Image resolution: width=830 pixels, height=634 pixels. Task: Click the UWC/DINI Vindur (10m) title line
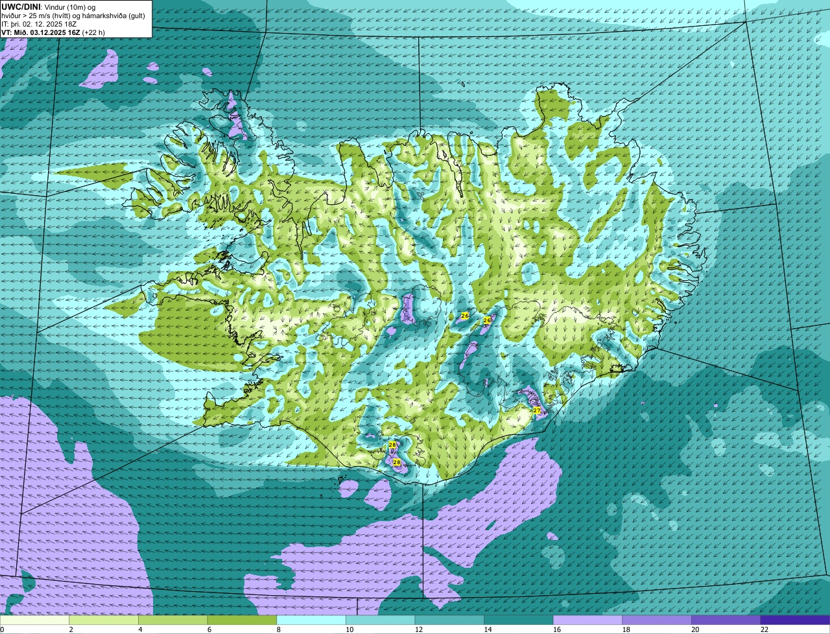coord(49,6)
